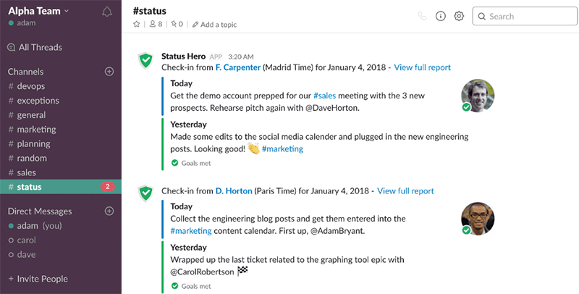
Task: Open channel settings gear
Action: [x=459, y=16]
